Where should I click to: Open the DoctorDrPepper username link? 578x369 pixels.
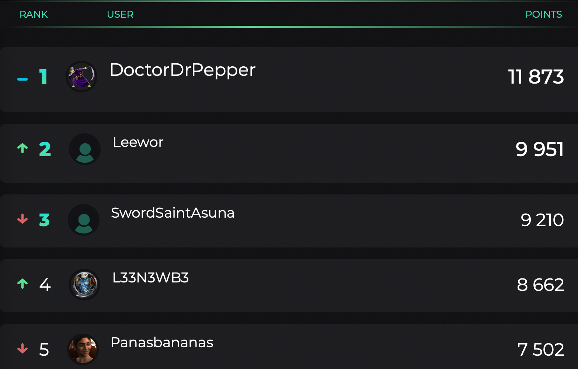pyautogui.click(x=182, y=70)
